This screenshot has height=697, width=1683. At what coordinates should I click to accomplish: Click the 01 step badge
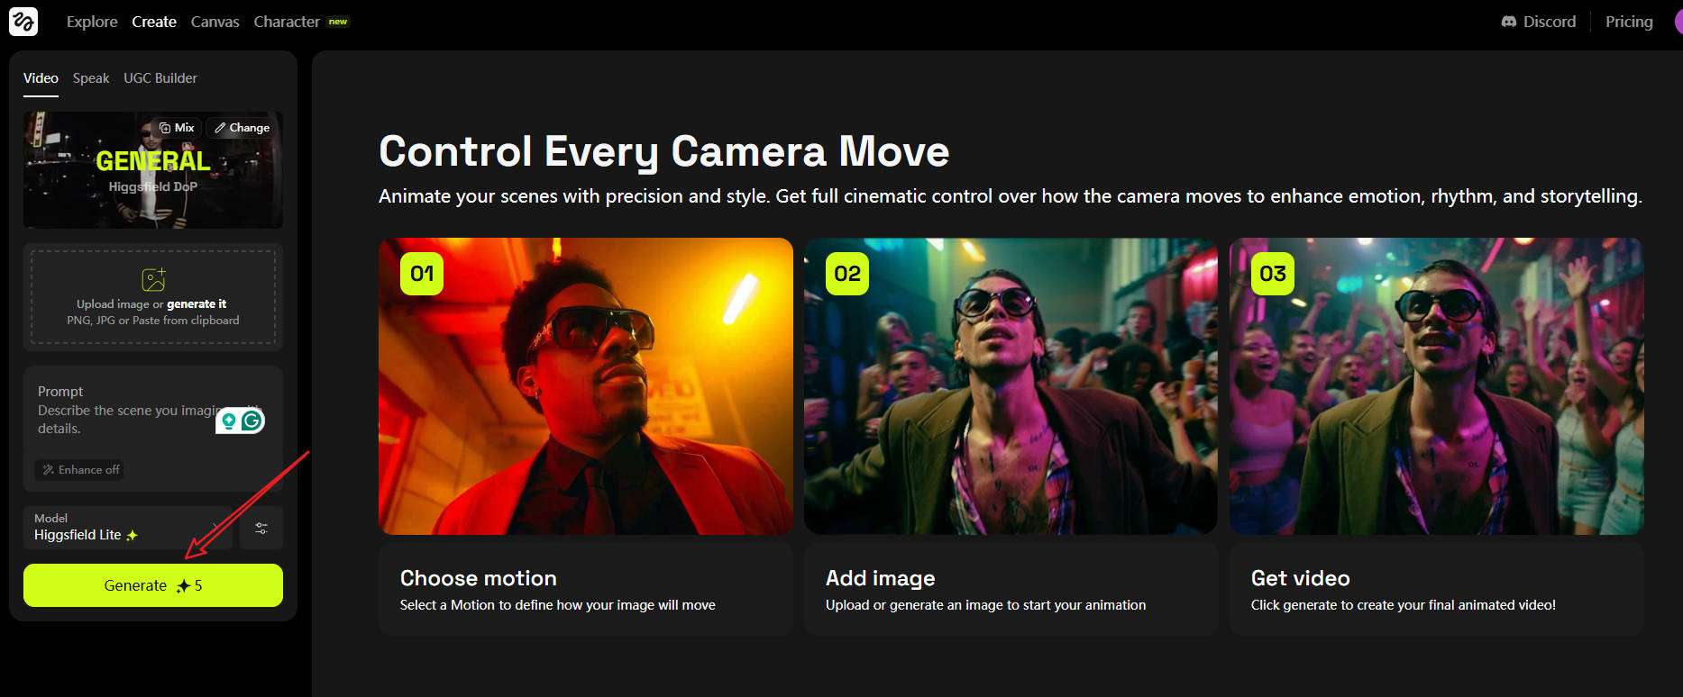coord(422,274)
